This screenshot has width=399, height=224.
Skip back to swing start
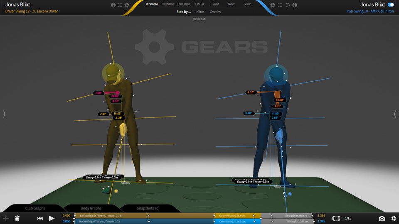pos(40,219)
